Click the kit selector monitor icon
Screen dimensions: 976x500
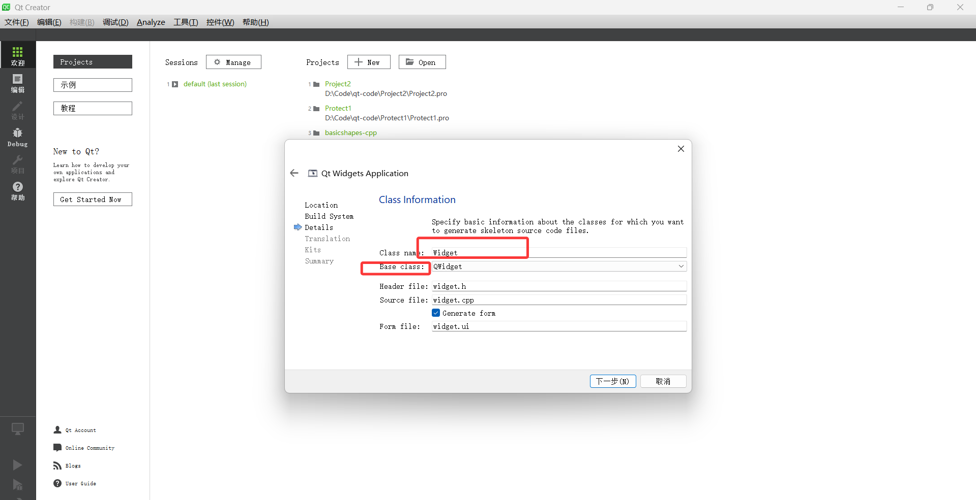[18, 429]
